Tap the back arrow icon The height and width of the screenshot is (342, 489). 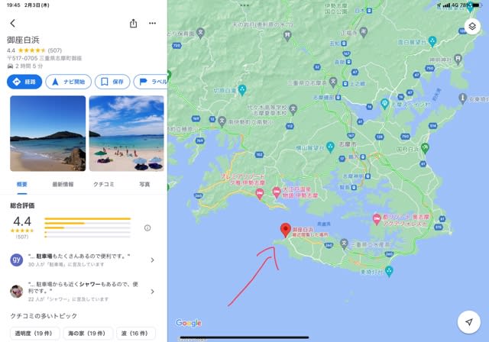[12, 23]
